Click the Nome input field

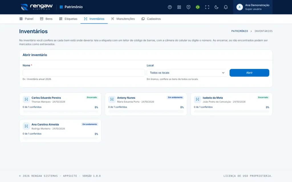coord(84,73)
